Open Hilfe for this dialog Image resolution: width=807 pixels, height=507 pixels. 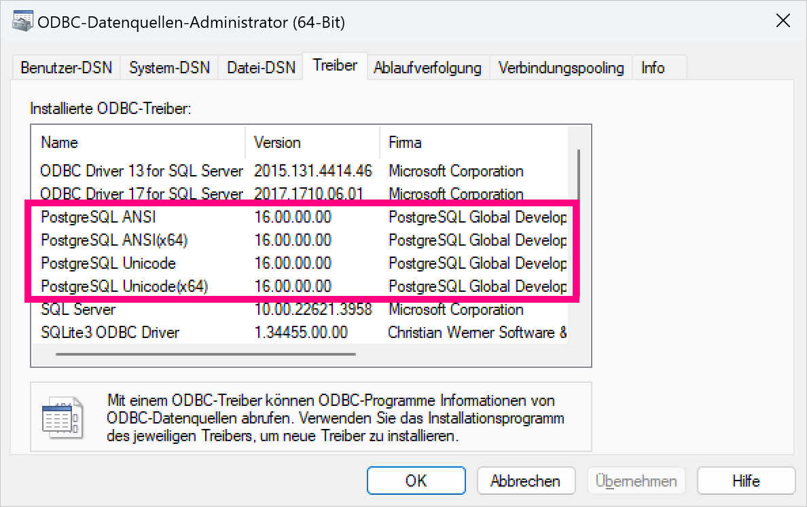pos(745,481)
